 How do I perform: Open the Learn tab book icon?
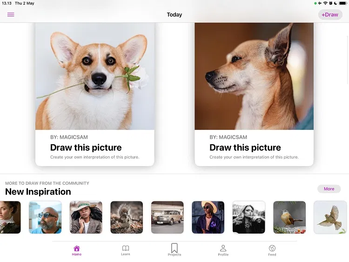(x=126, y=248)
